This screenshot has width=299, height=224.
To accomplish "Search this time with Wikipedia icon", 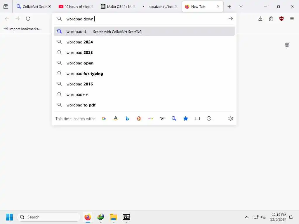I will pos(162,118).
